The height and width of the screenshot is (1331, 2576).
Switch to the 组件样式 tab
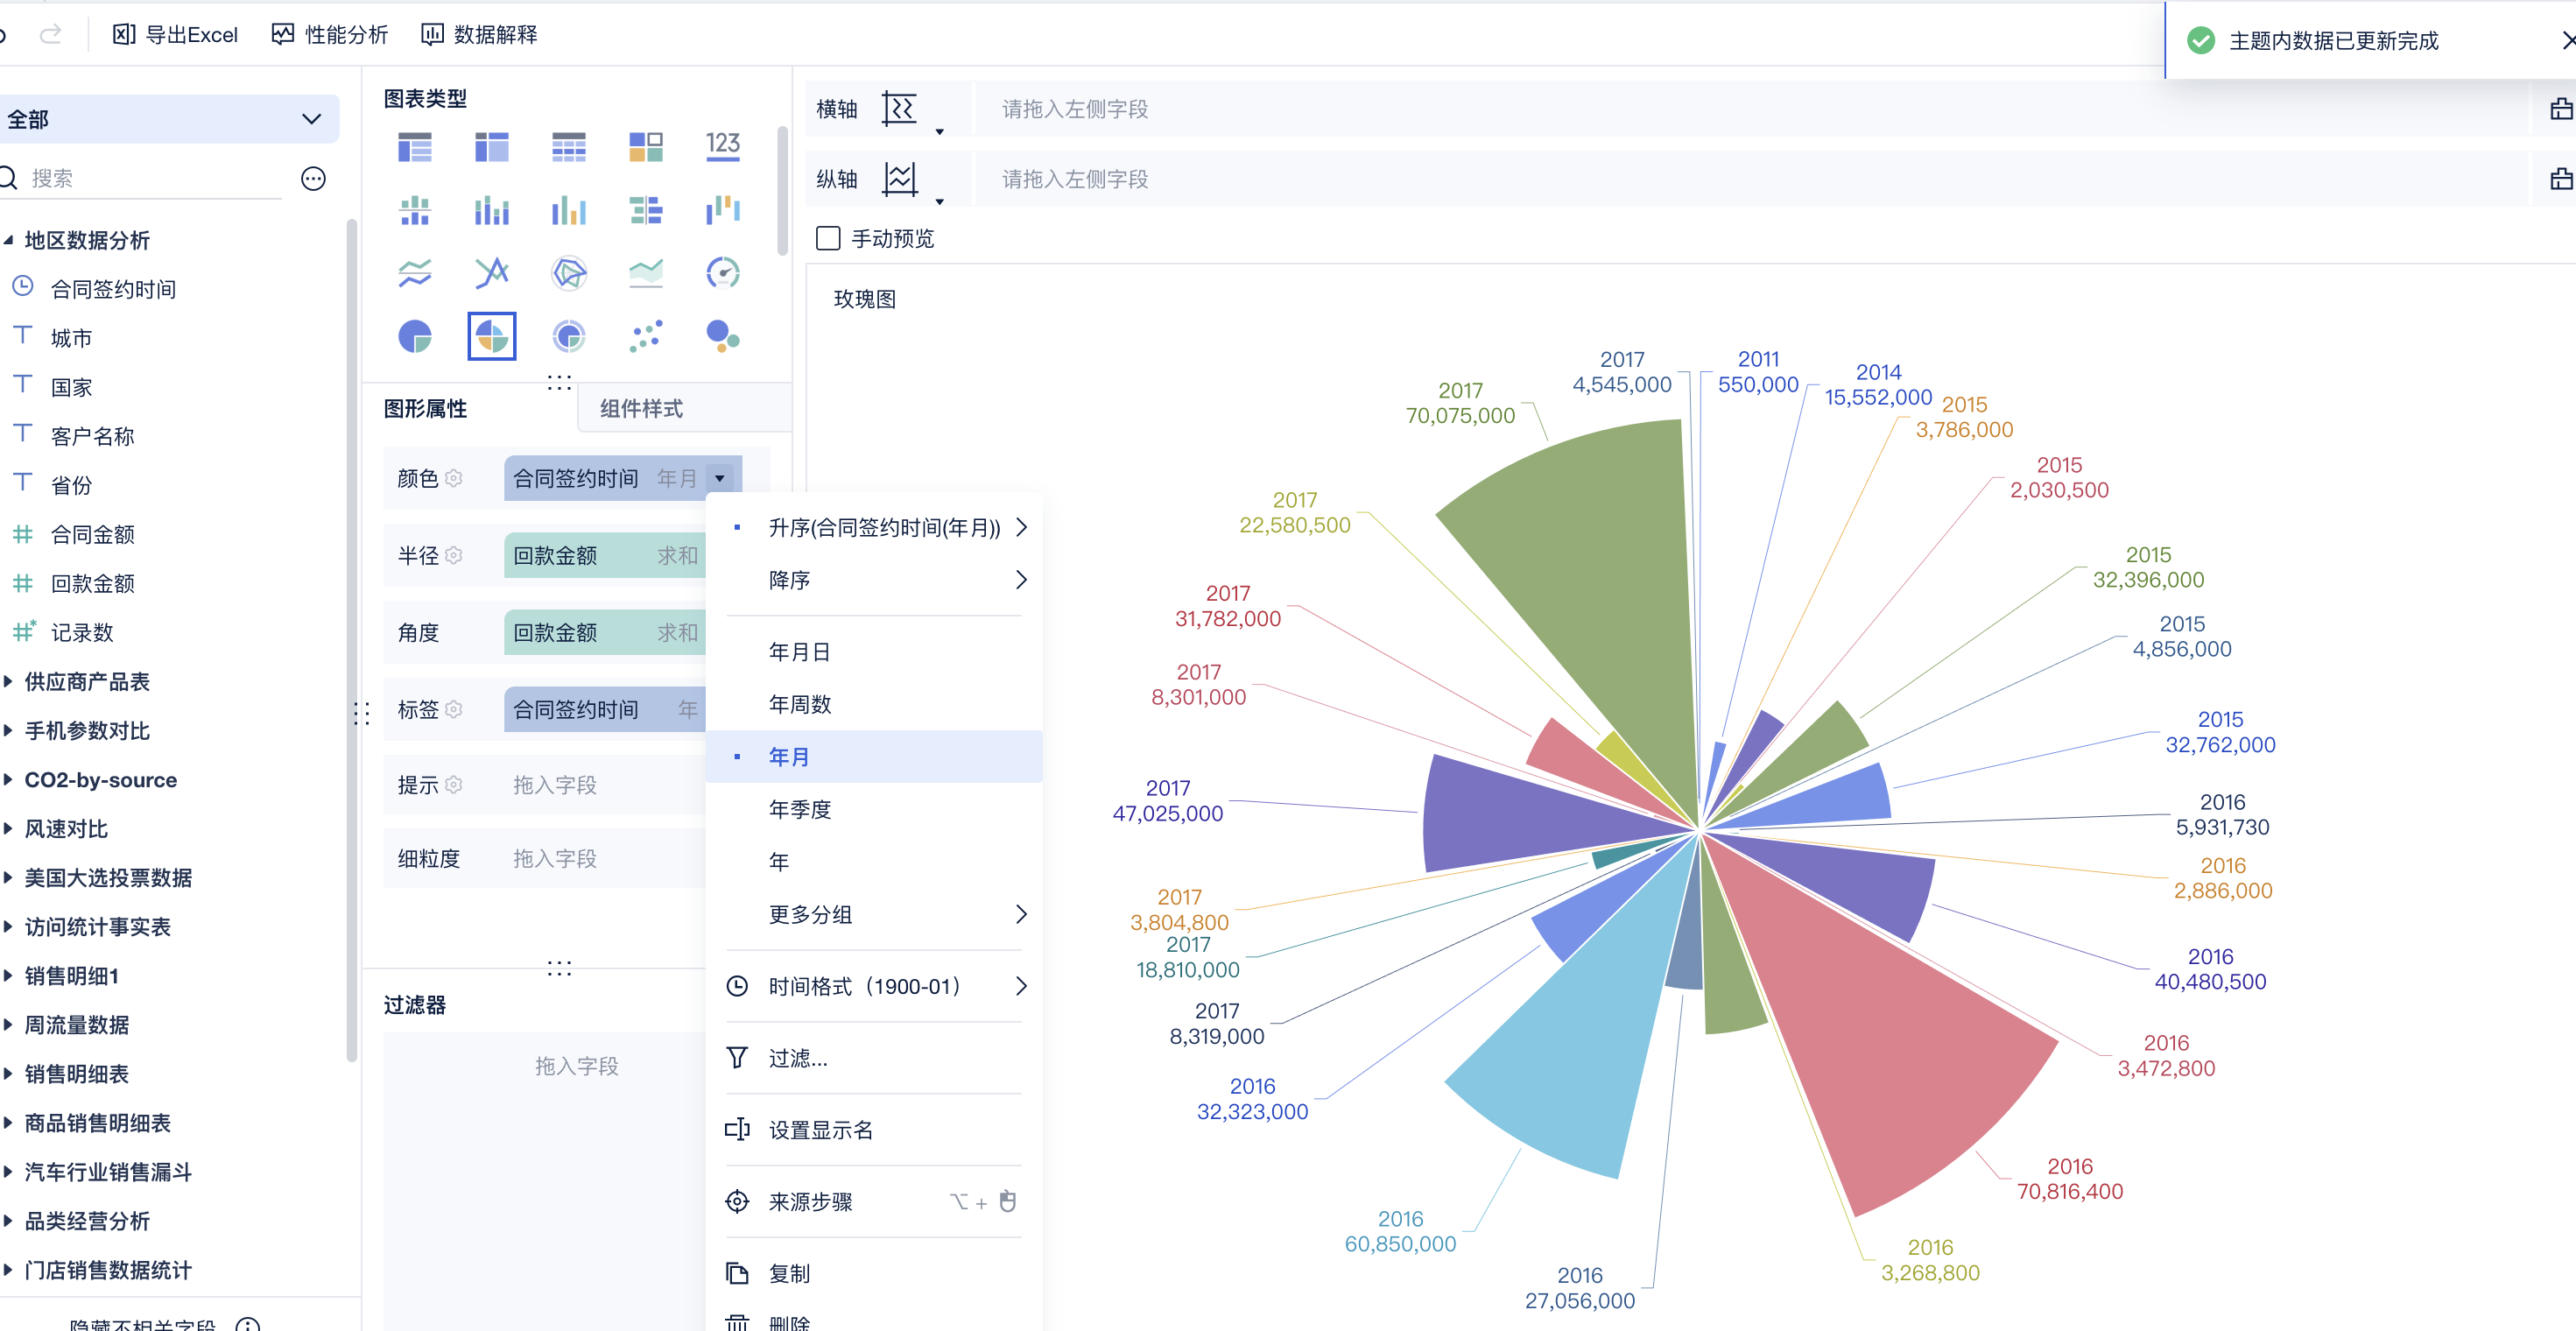point(641,408)
